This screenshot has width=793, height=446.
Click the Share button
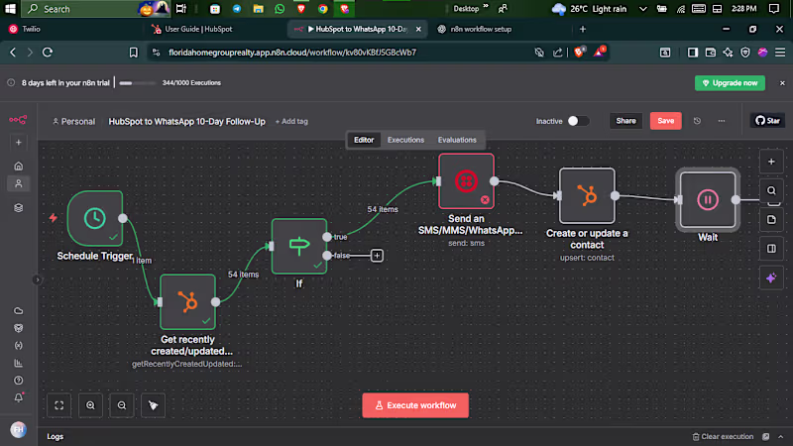coord(625,121)
